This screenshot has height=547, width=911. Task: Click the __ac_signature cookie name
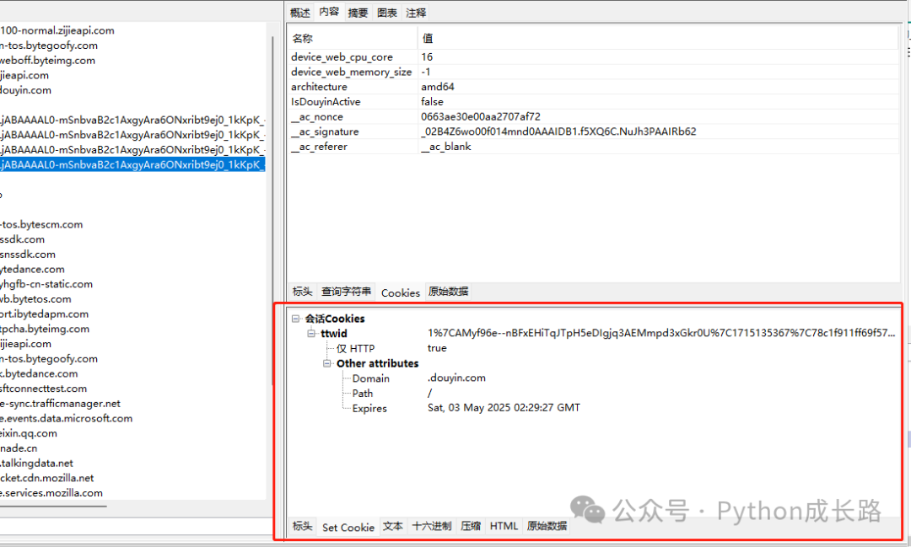[325, 131]
